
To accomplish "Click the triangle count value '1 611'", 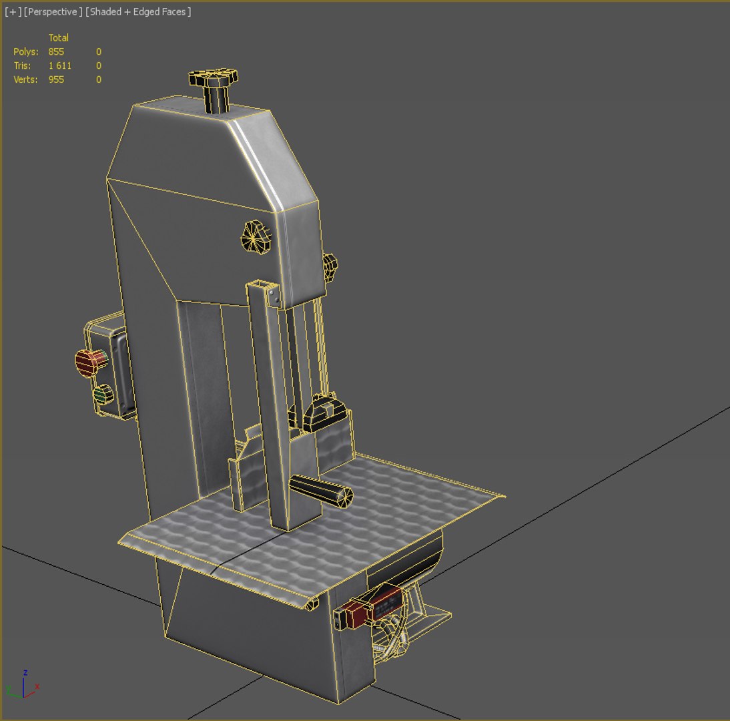I will (60, 65).
